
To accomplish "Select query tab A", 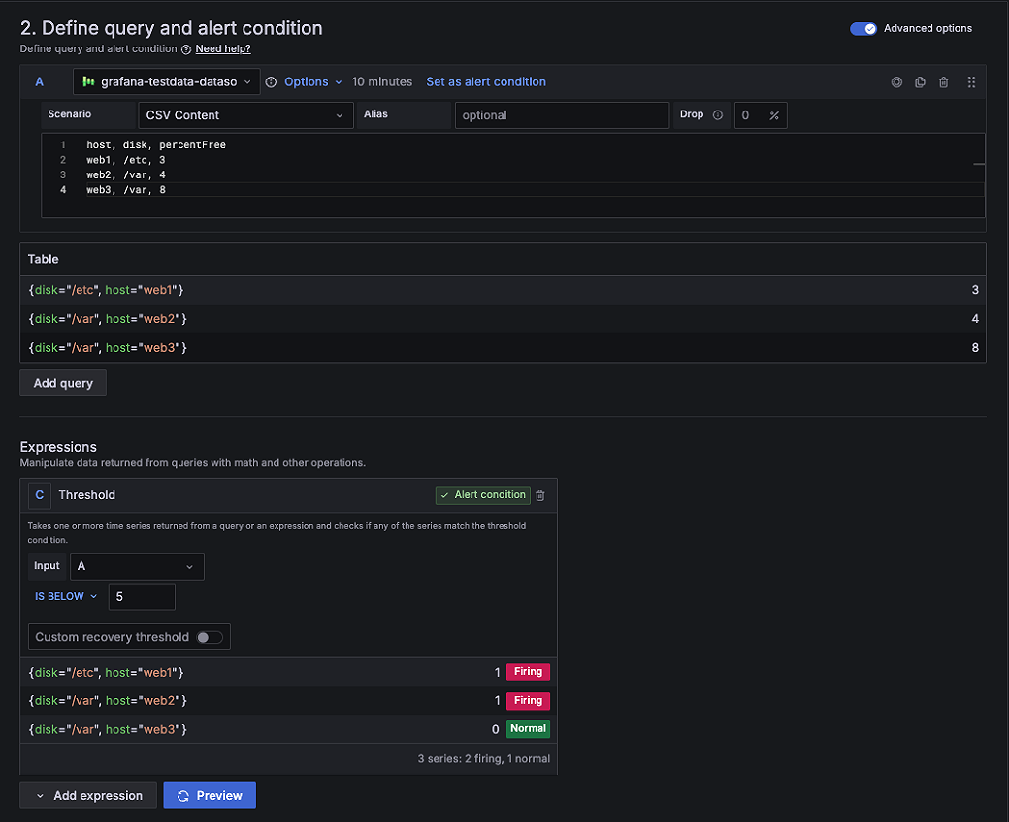I will 40,81.
